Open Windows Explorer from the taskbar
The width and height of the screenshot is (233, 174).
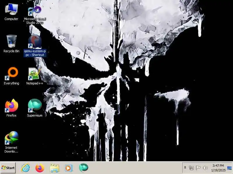[x=54, y=168]
